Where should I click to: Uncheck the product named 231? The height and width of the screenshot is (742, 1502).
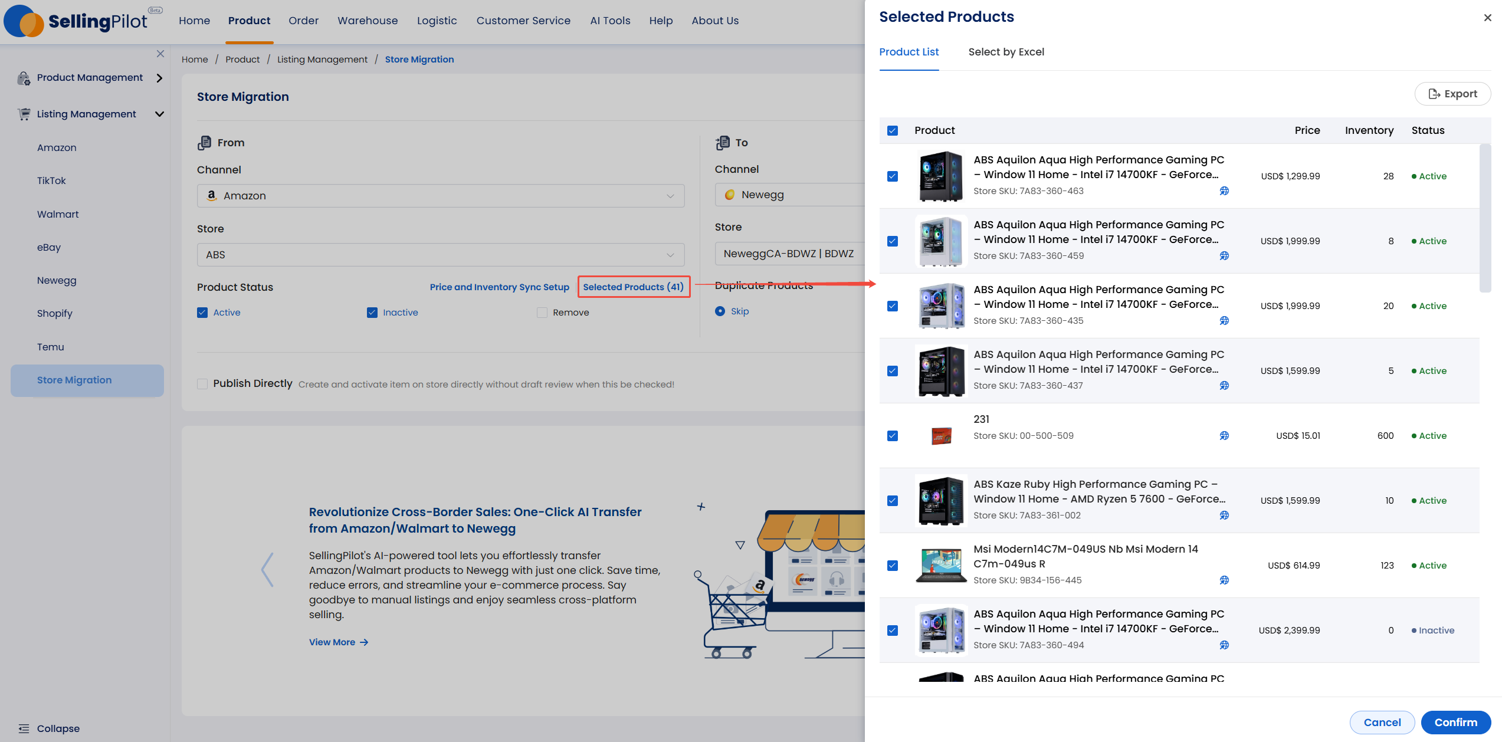pos(892,436)
